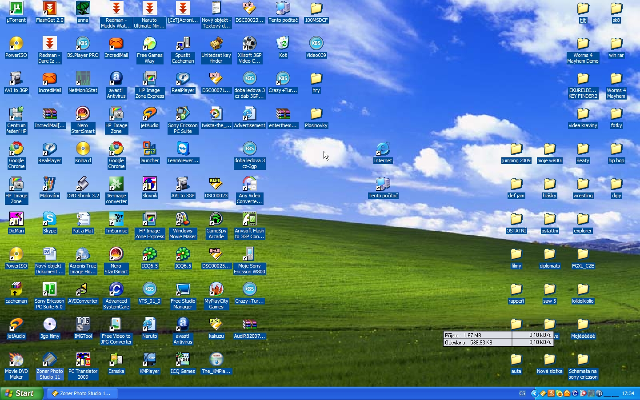Expand hidden system tray icons arrow
Viewport: 640px width, 400px height.
tap(535, 393)
